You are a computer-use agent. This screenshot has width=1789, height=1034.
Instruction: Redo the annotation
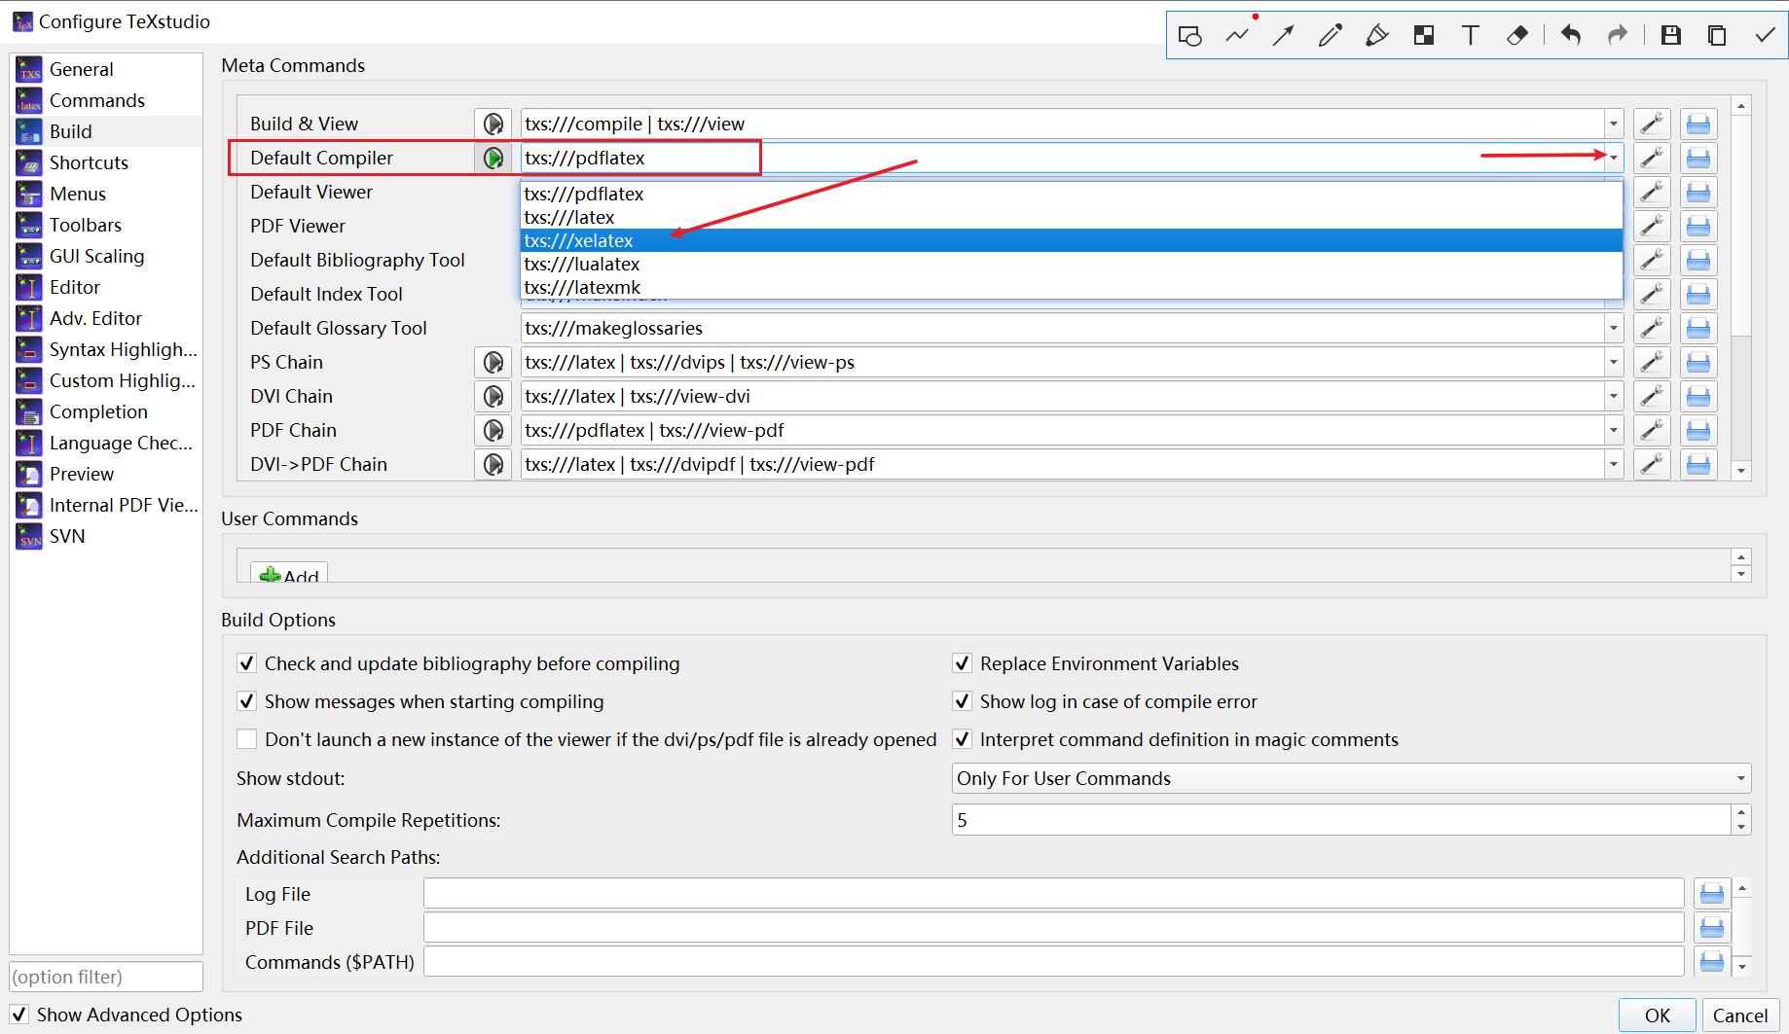(x=1618, y=36)
